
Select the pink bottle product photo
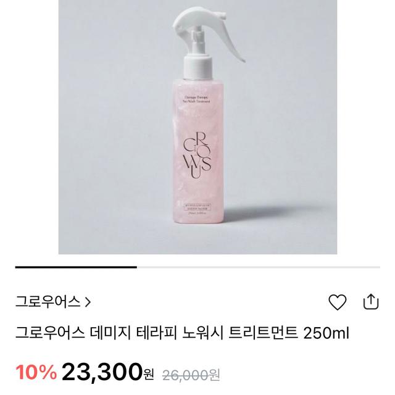197,127
